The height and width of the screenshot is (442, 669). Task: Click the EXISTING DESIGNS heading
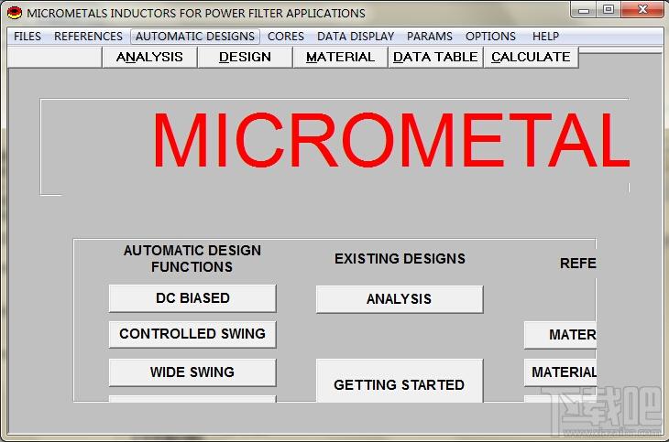pos(400,258)
